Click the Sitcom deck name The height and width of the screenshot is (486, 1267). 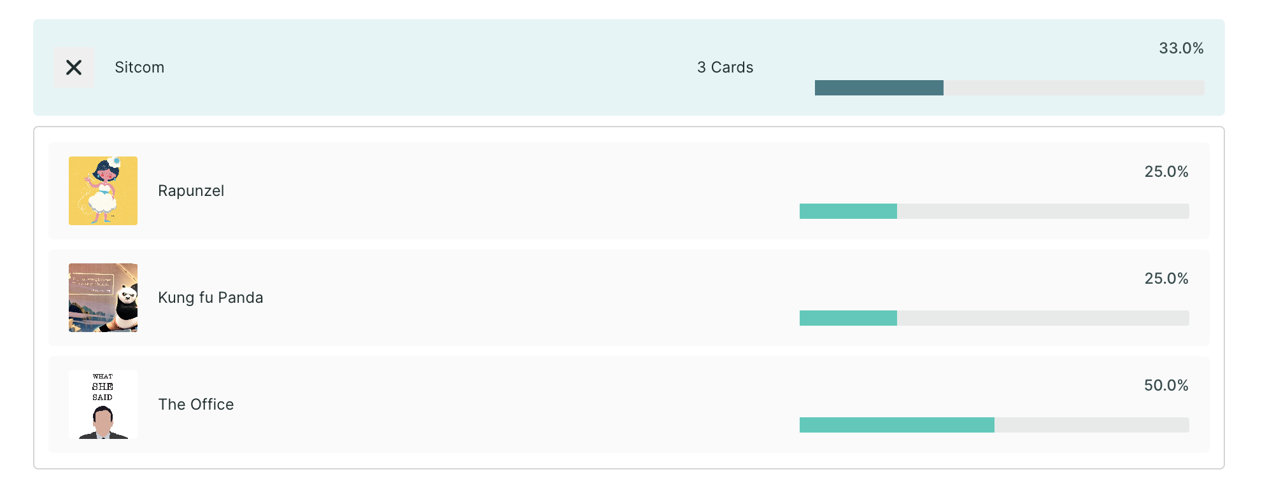click(139, 67)
